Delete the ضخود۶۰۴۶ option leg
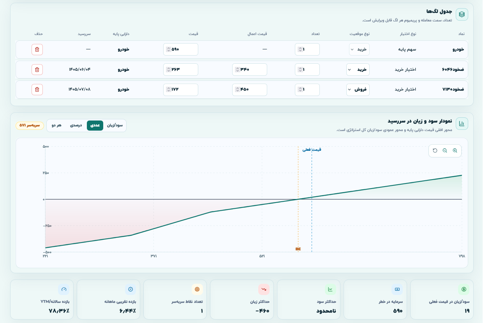The width and height of the screenshot is (483, 323). point(37,70)
